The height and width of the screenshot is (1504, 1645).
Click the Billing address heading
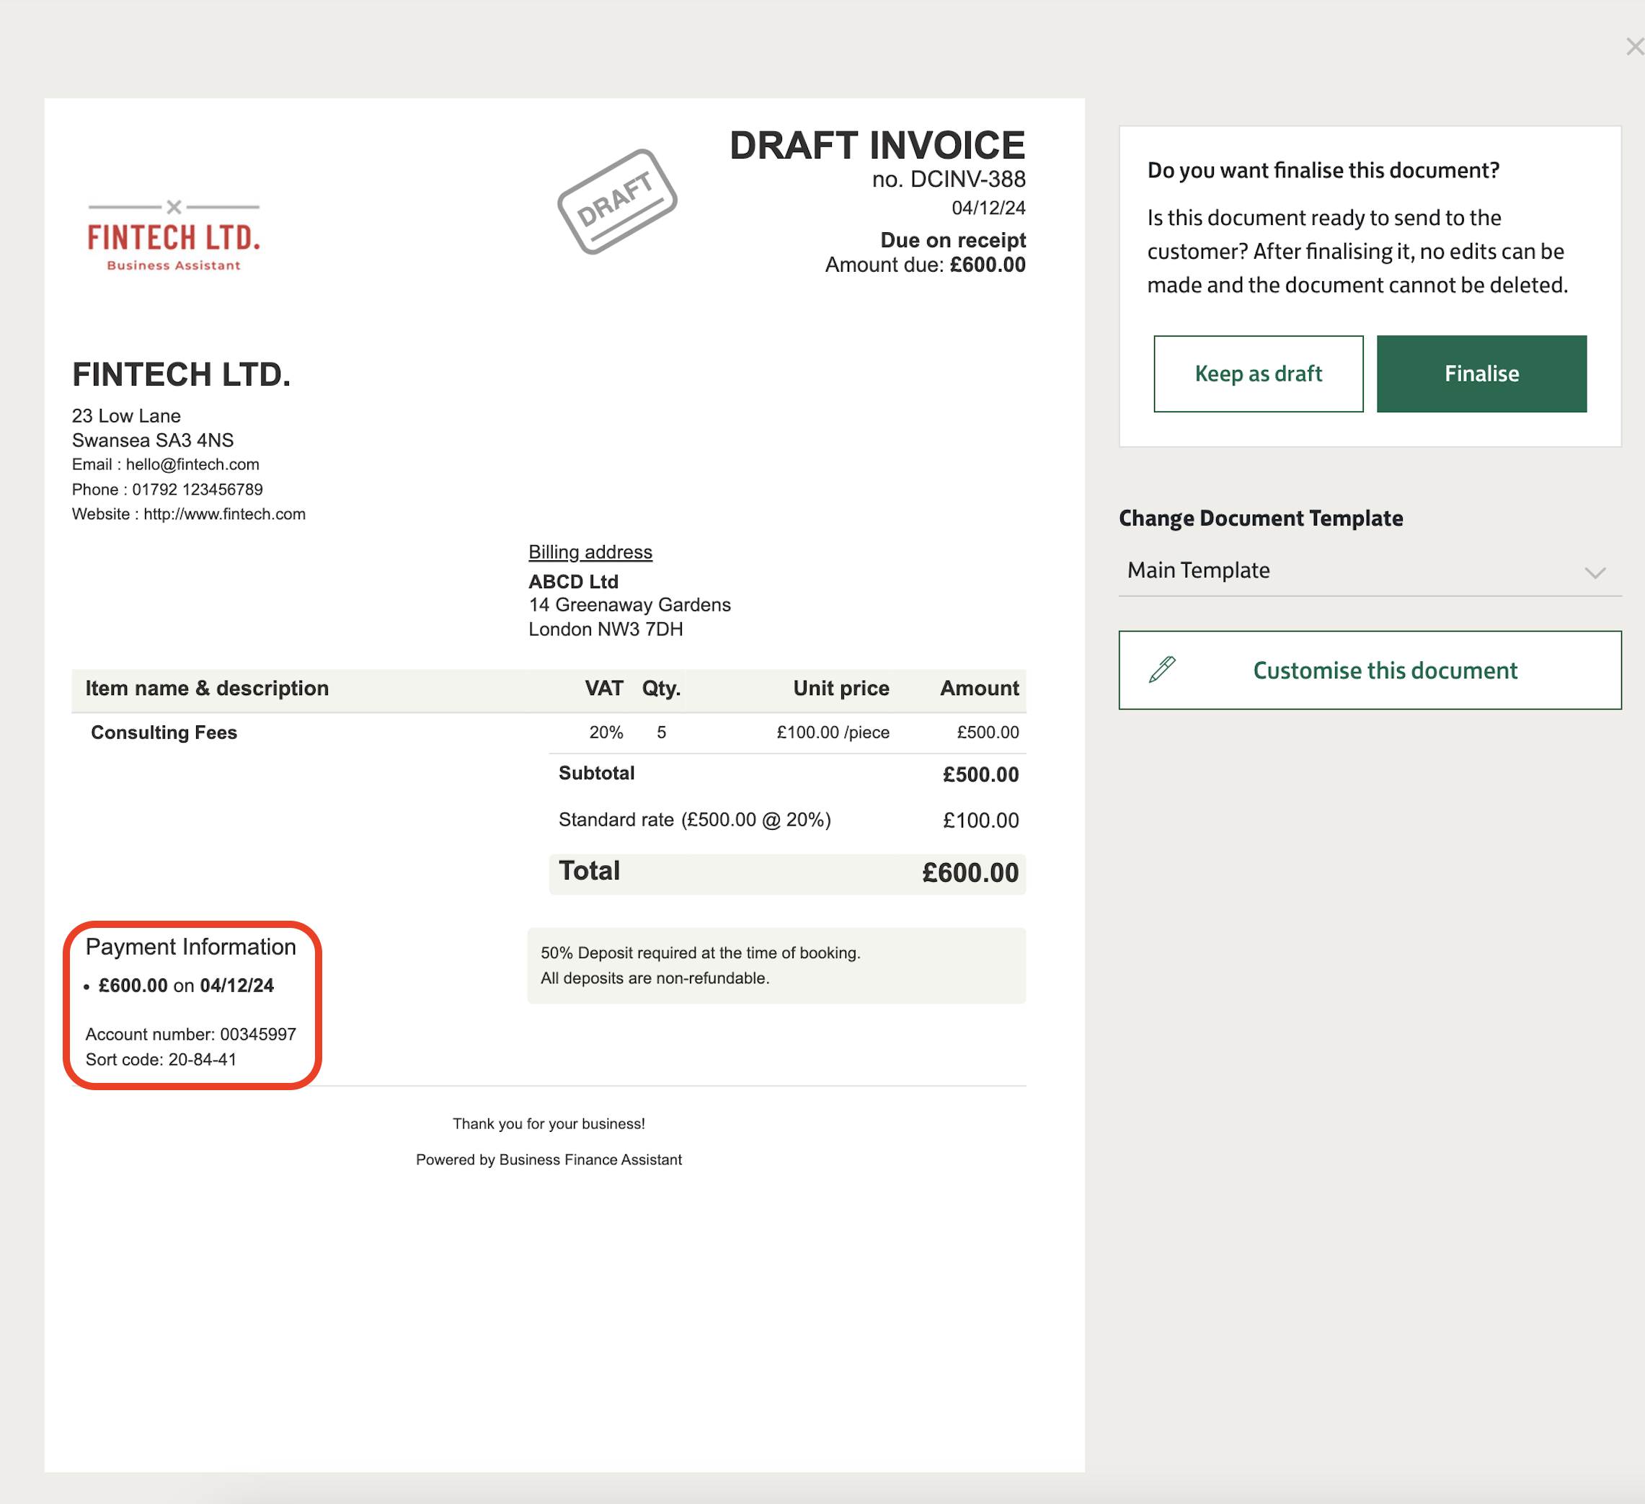point(590,552)
